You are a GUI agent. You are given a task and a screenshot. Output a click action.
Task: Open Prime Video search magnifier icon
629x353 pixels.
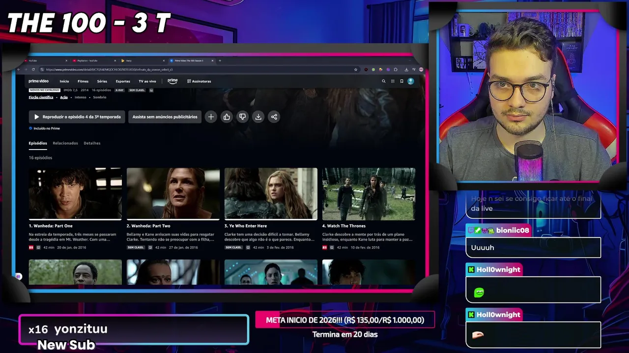pos(384,81)
